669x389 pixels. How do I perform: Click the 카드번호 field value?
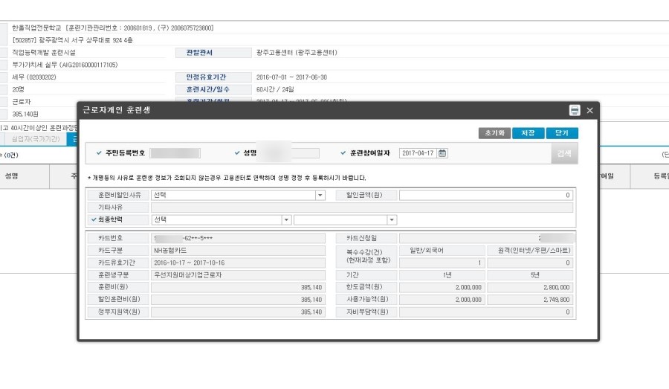[x=238, y=238]
